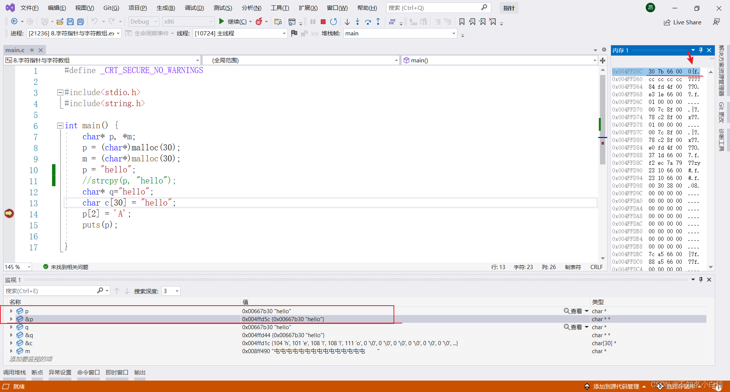Collapse the main() function block
730x392 pixels.
(60, 126)
